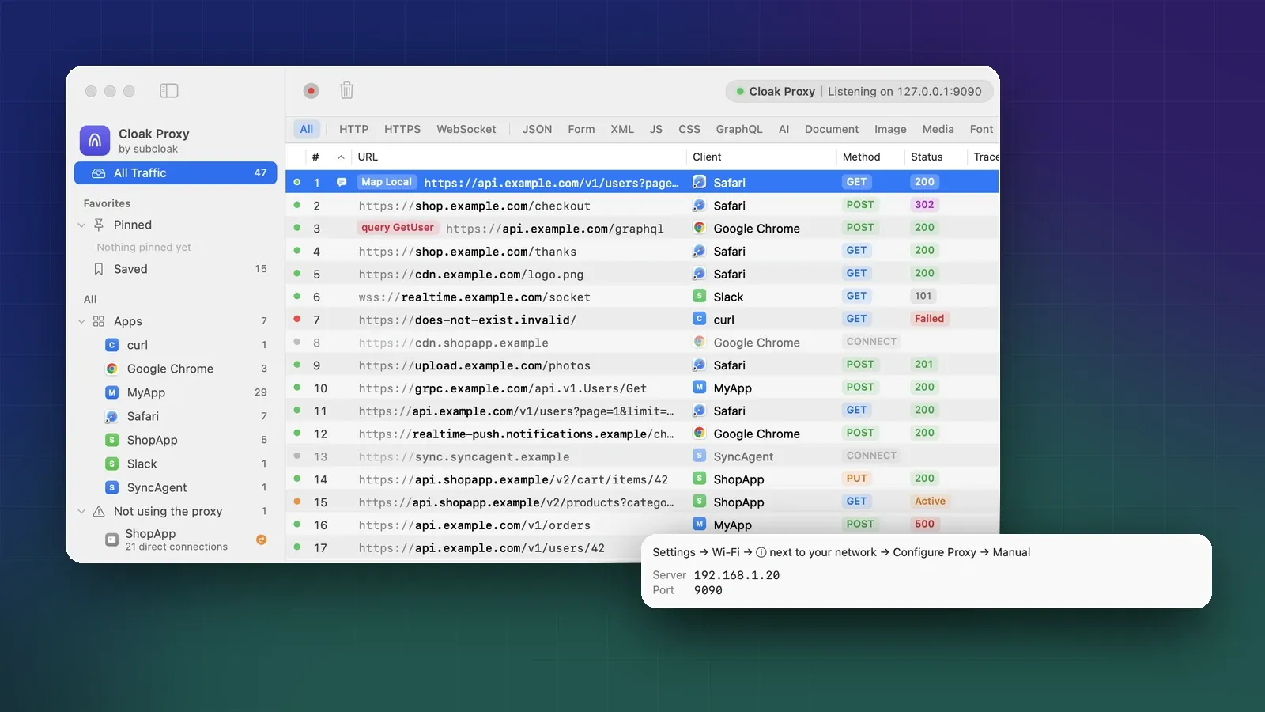Select Google Chrome icon in sidebar
Screen dimensions: 1265x712
tap(111, 369)
